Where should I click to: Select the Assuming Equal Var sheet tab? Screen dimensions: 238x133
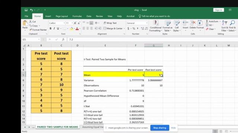[x=93, y=127]
